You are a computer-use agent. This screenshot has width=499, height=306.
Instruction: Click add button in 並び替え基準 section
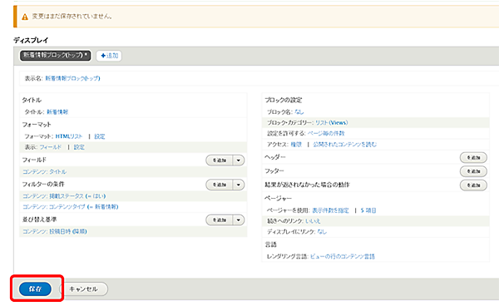coord(220,220)
